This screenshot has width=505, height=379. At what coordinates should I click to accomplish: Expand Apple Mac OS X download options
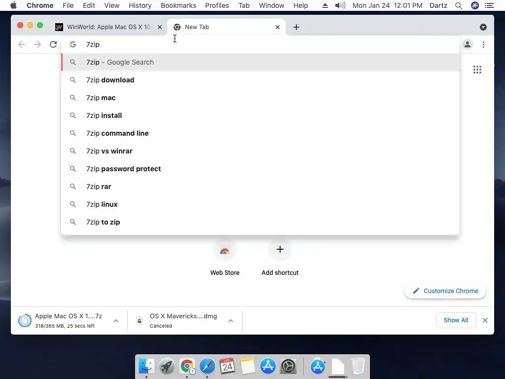pyautogui.click(x=116, y=321)
